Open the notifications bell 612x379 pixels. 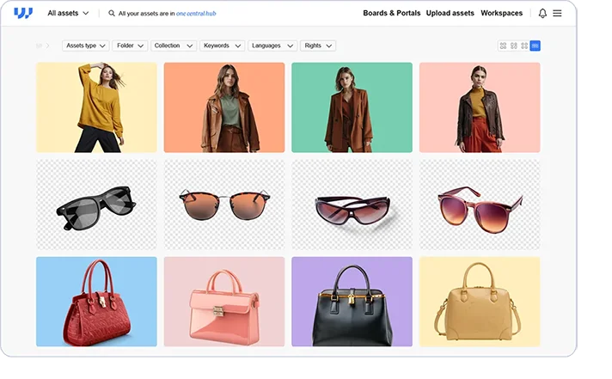click(542, 13)
